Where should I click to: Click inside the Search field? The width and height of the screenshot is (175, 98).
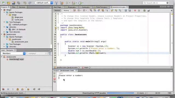[156, 3]
